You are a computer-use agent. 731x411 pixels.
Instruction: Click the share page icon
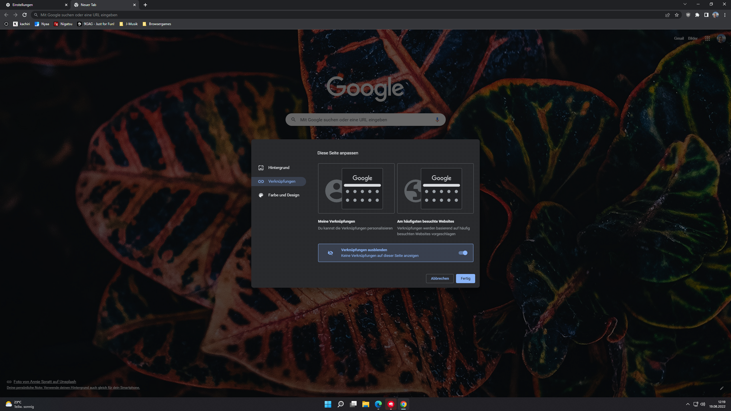coord(668,15)
